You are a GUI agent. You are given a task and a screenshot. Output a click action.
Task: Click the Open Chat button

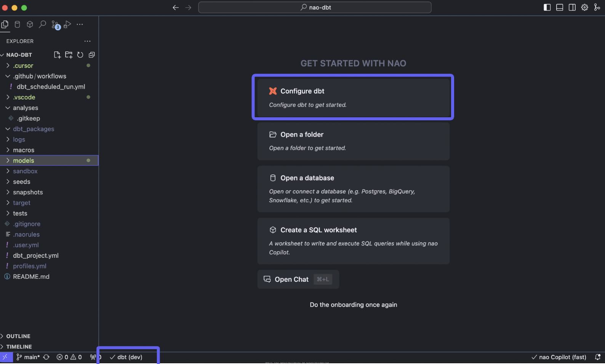click(298, 279)
